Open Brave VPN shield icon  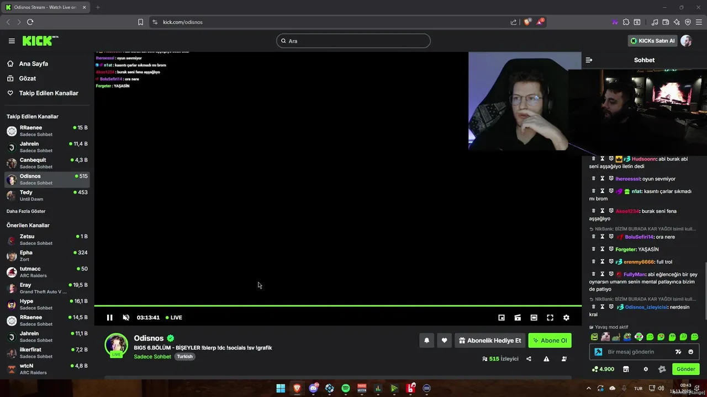(x=688, y=22)
